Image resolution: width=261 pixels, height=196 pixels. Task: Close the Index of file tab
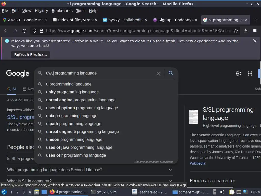click(96, 20)
